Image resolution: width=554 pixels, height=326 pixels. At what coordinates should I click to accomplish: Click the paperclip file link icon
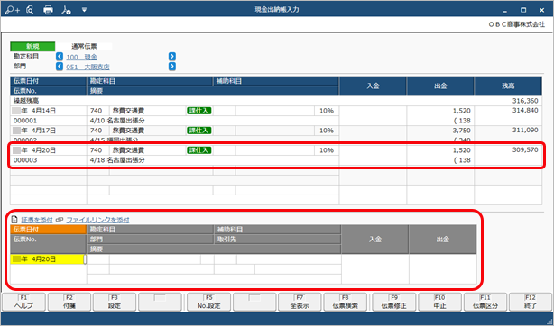click(x=60, y=220)
